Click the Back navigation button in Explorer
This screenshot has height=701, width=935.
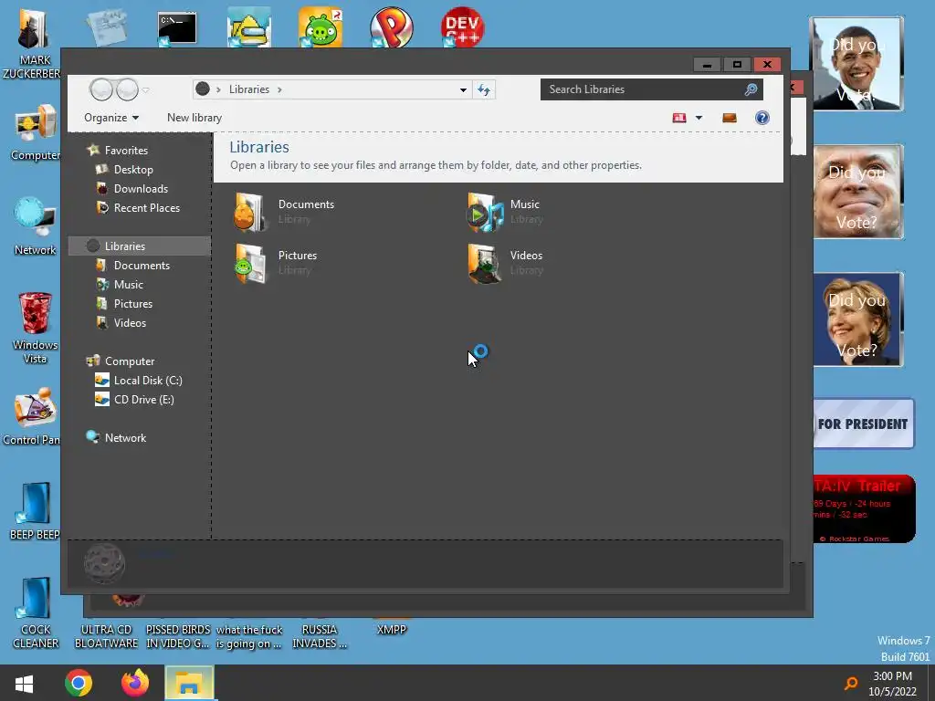[101, 89]
